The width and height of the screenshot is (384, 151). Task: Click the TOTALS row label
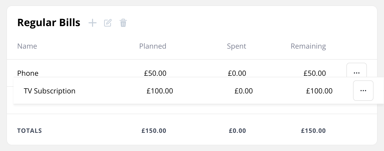tap(30, 131)
